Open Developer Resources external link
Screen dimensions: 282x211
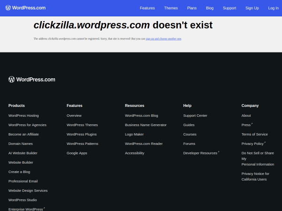click(201, 153)
